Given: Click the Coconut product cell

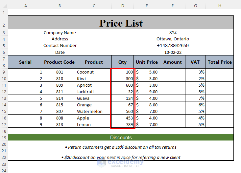Looking at the screenshot, I should tap(94, 72).
